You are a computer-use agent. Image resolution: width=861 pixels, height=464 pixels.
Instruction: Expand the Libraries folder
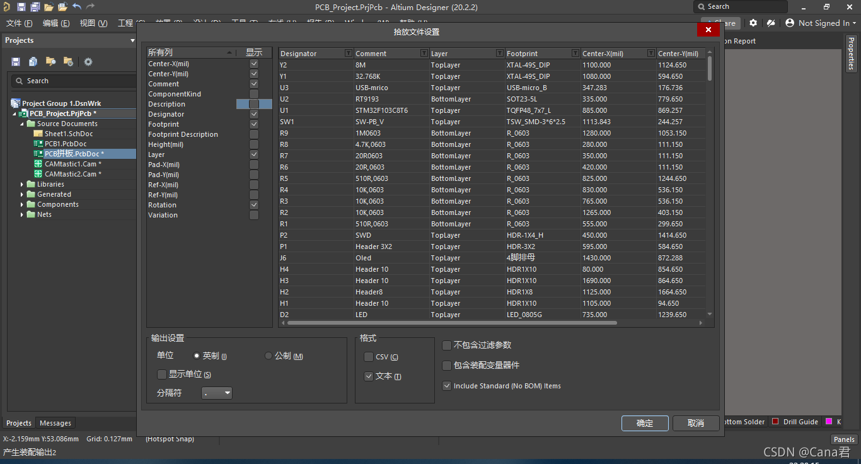click(22, 184)
